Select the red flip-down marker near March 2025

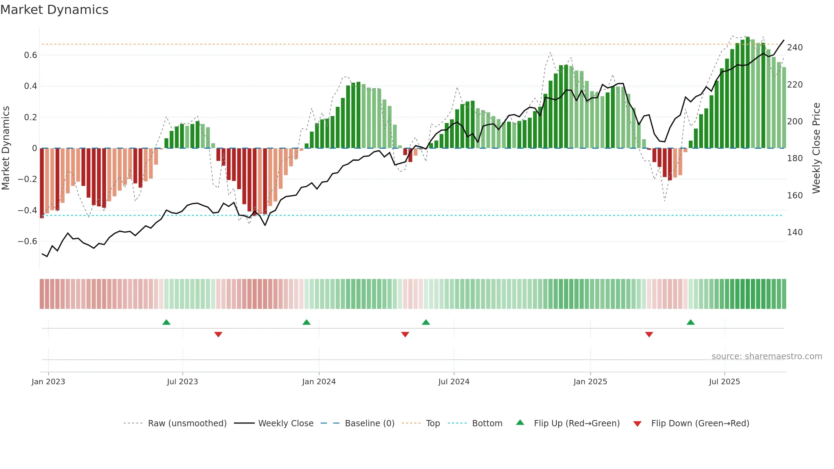point(649,334)
